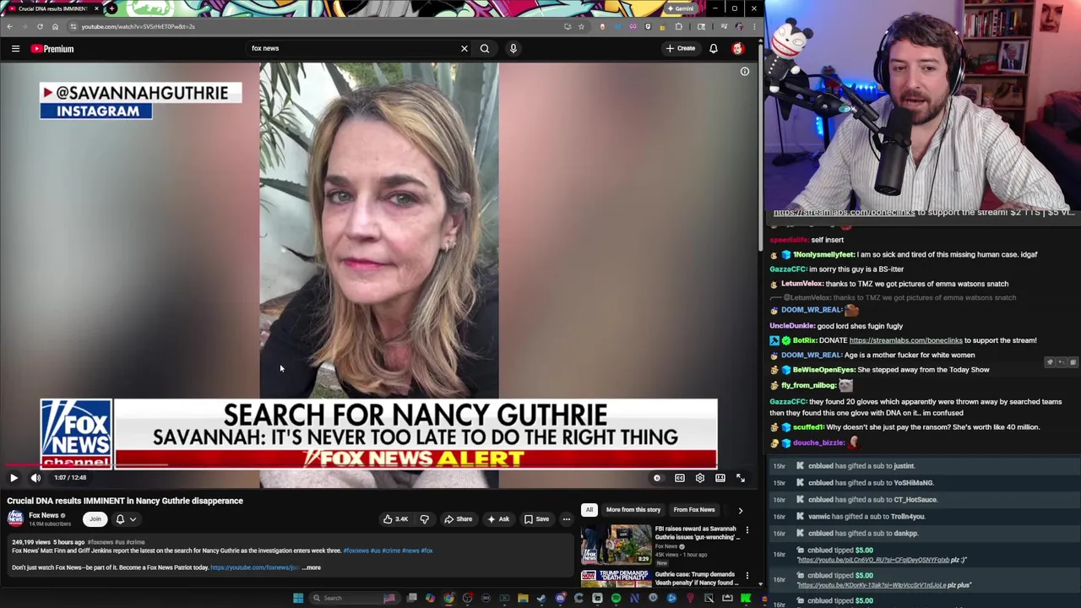This screenshot has width=1081, height=608.
Task: Bookmark this page with star icon
Action: [x=581, y=26]
